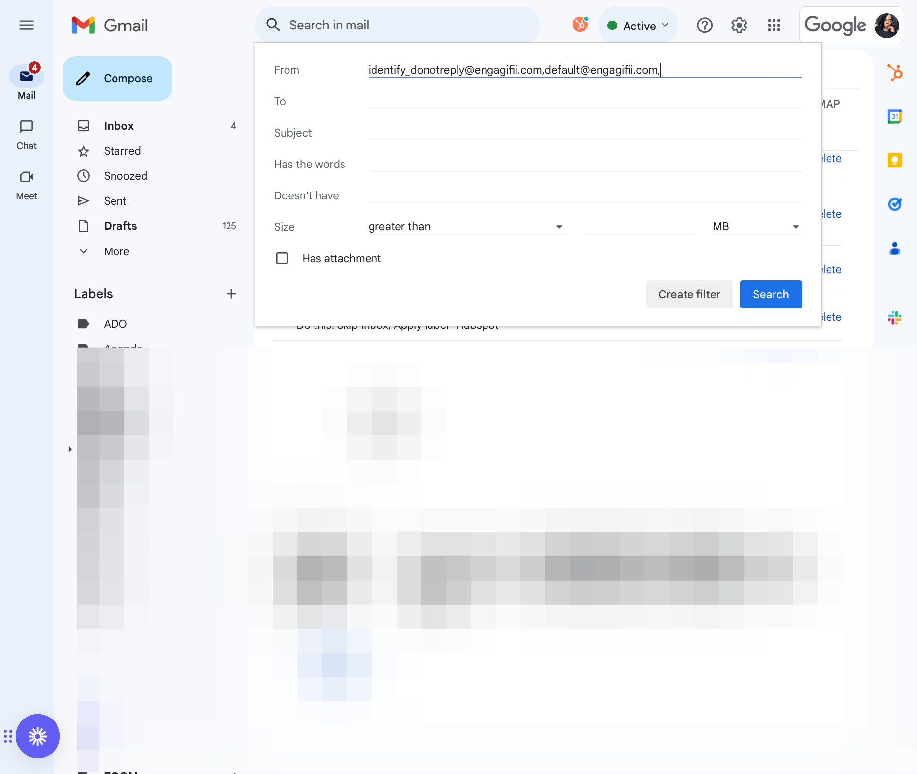Click the search magnifier icon
Viewport: 917px width, 774px height.
pyautogui.click(x=273, y=25)
